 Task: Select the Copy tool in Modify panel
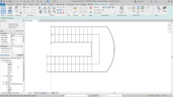45,12
